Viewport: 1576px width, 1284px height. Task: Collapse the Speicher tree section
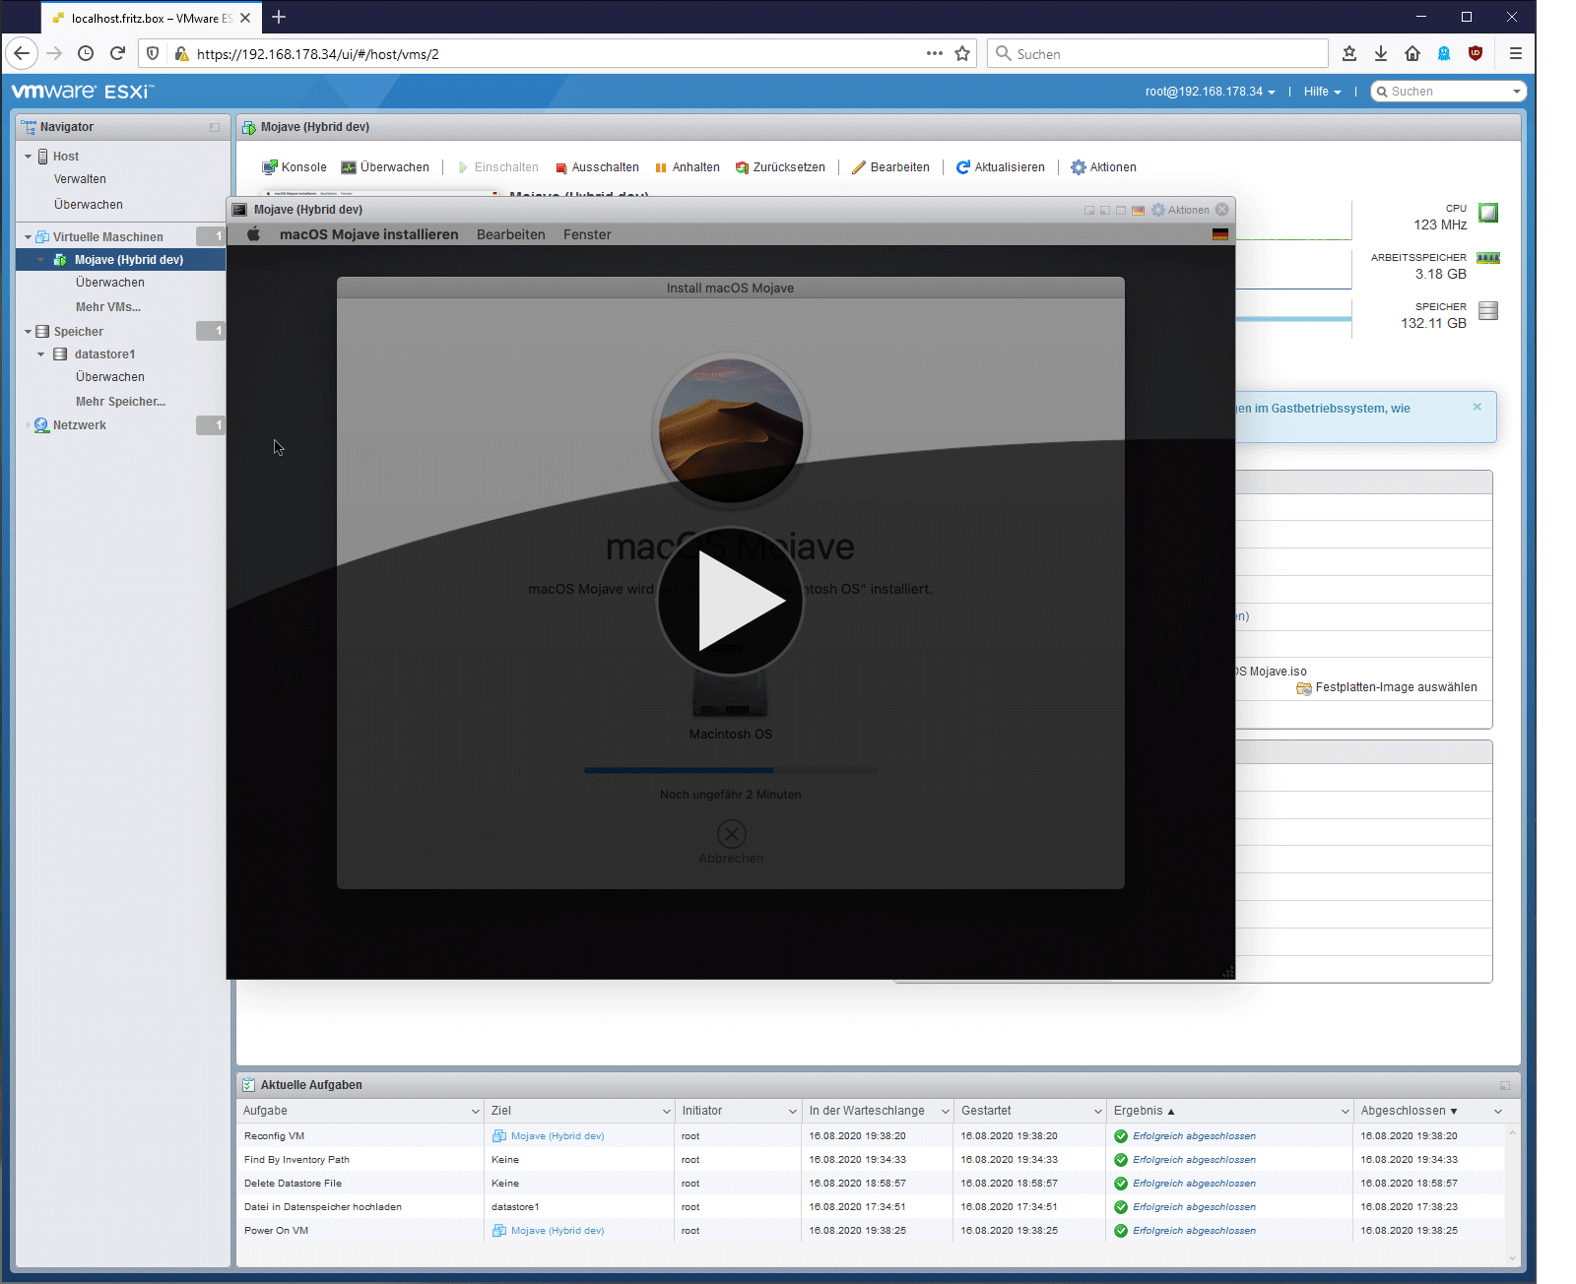(28, 332)
